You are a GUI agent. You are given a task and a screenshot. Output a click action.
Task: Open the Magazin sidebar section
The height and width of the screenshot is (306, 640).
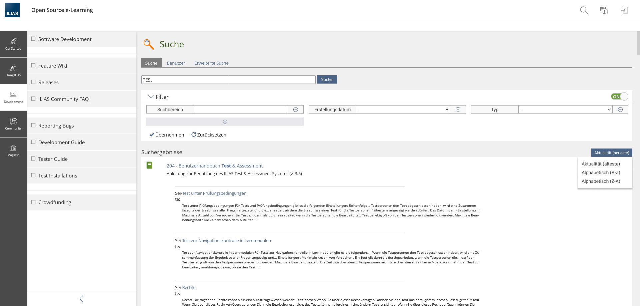(13, 151)
